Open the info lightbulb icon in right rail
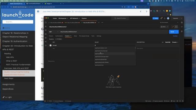The image size is (196, 110). [182, 31]
